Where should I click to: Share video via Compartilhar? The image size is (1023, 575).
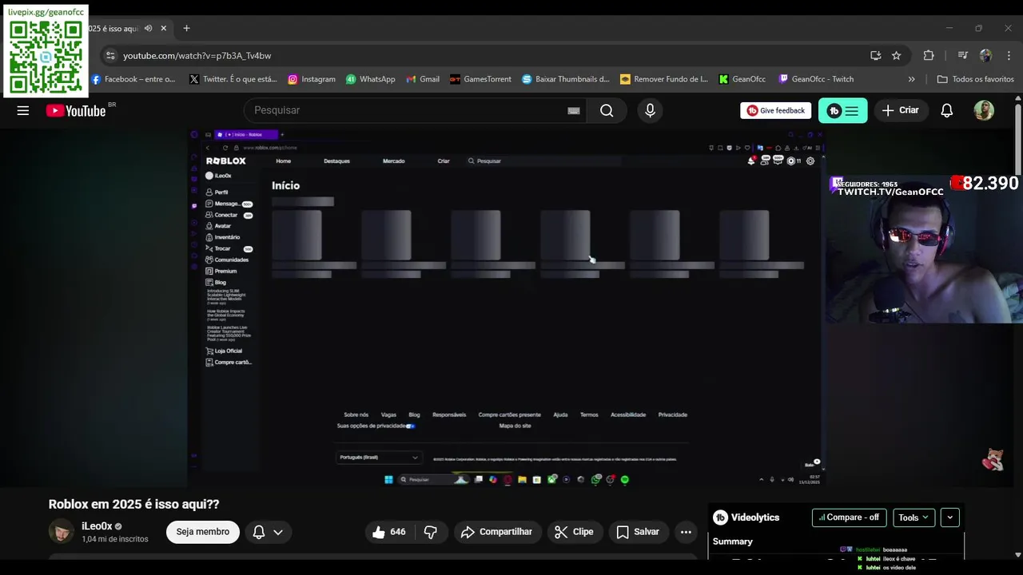[498, 532]
